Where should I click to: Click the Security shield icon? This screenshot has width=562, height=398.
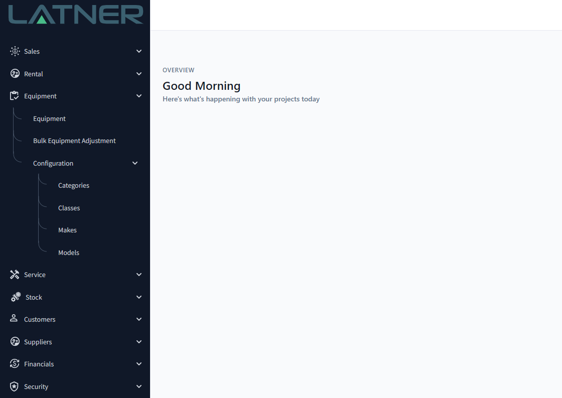tap(15, 386)
